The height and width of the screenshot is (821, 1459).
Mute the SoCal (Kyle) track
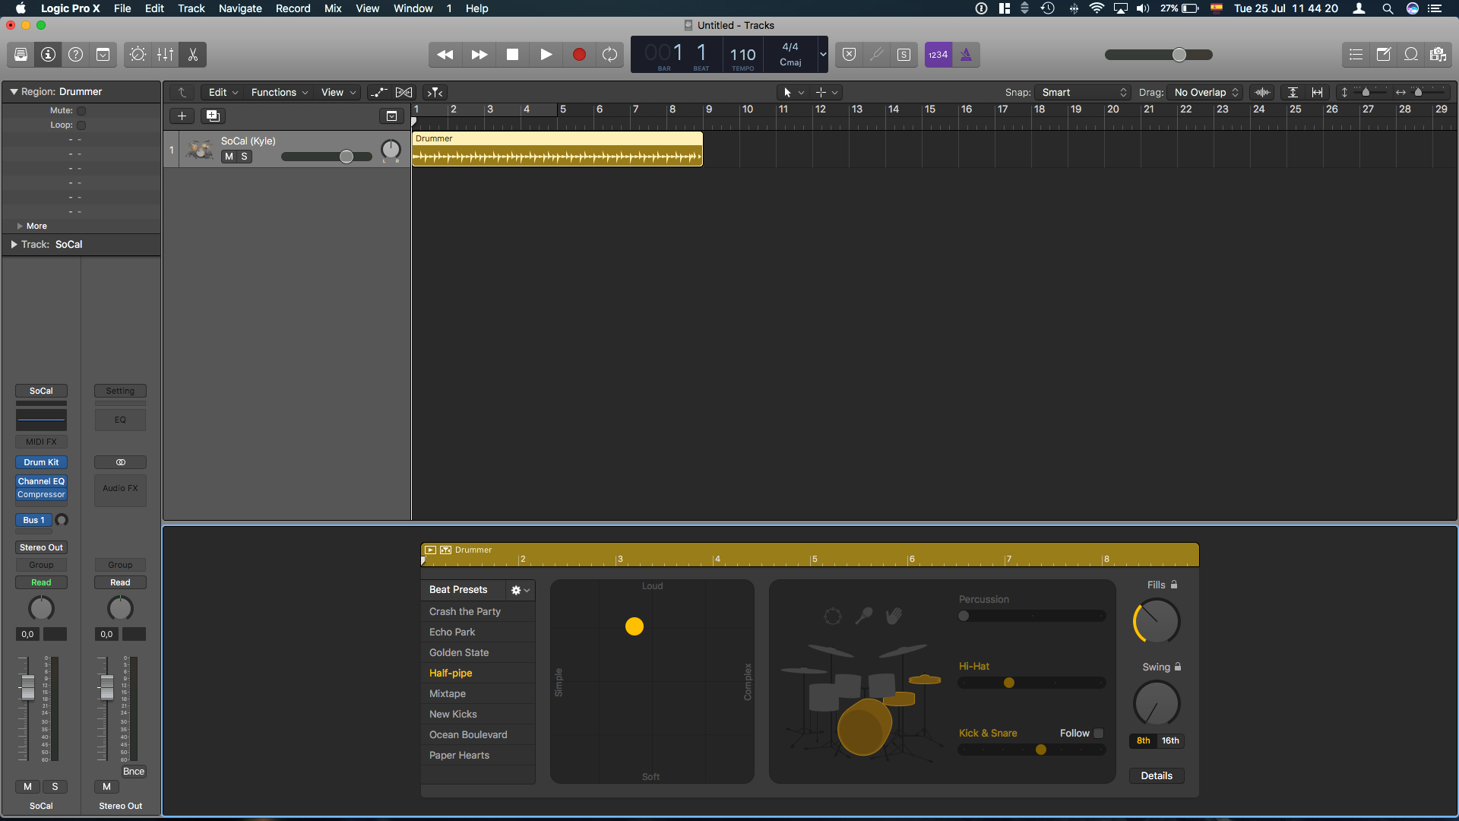229,157
